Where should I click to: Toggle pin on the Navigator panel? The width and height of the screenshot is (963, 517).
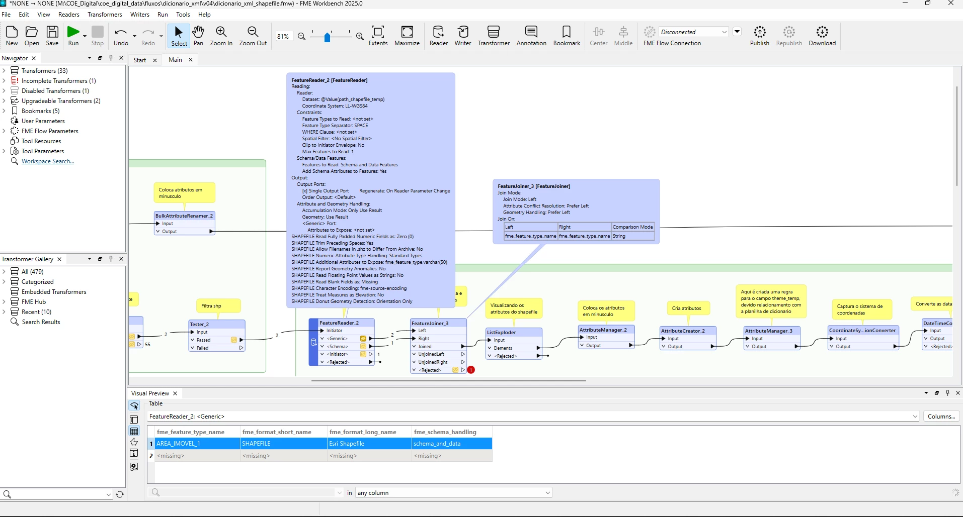tap(111, 58)
